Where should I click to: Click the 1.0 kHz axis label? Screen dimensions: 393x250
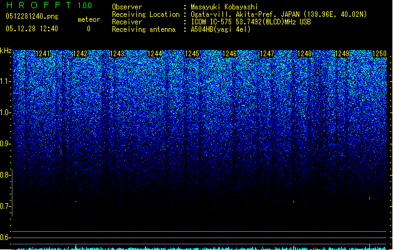pyautogui.click(x=5, y=112)
